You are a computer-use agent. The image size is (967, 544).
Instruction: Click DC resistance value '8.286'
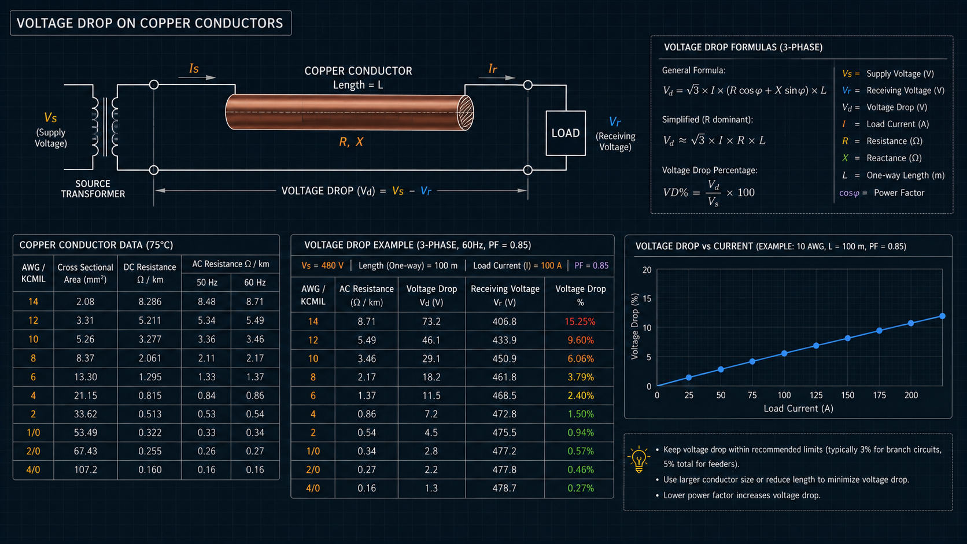[x=150, y=302]
